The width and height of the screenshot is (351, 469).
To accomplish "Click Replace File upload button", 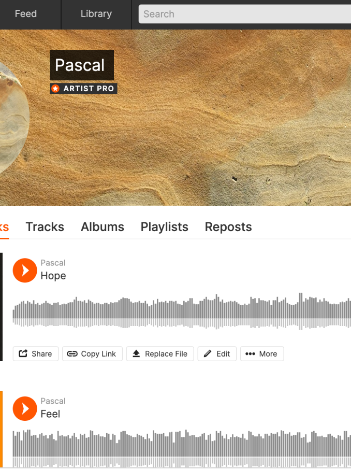I will pos(160,354).
